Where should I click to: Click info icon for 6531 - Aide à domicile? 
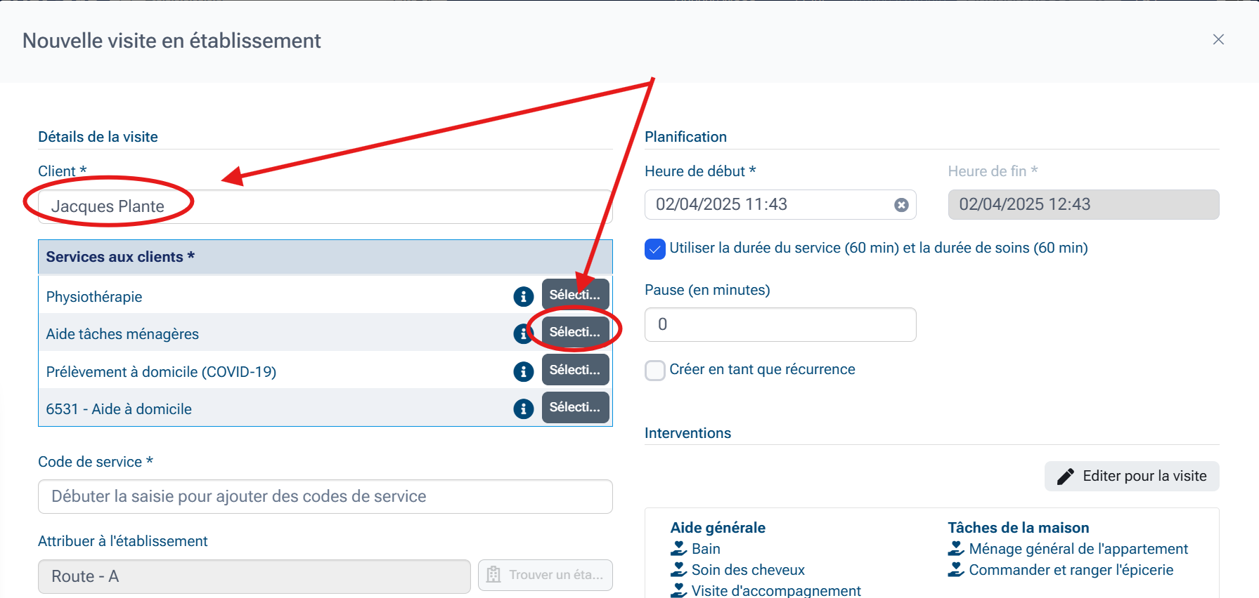pyautogui.click(x=523, y=408)
